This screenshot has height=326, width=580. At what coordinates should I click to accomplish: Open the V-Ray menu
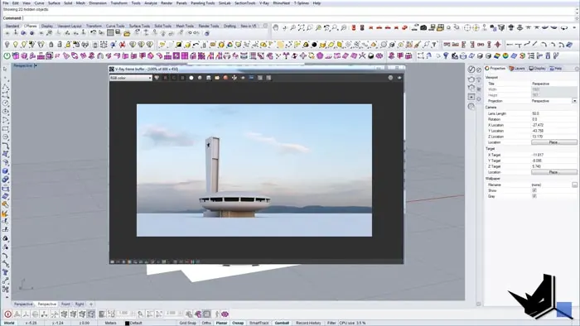(x=263, y=3)
